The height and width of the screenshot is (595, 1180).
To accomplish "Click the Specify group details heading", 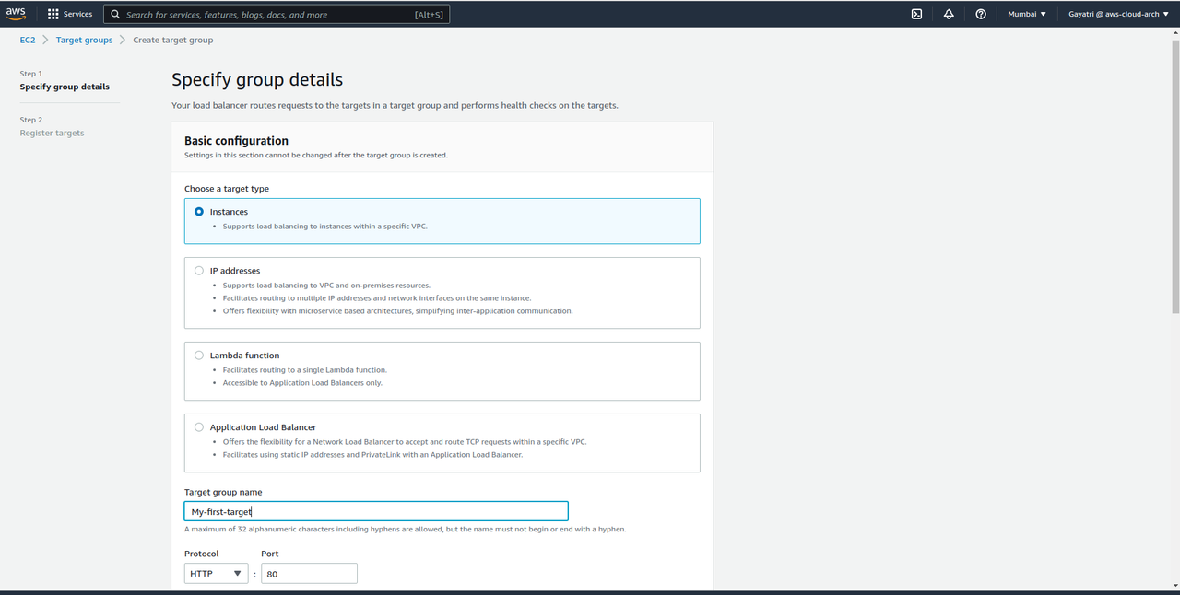I will point(257,80).
